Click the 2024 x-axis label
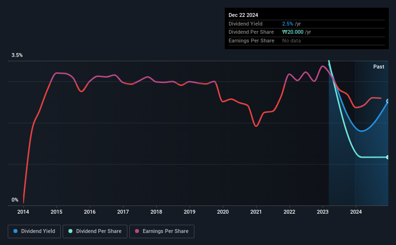This screenshot has height=245, width=396. [x=356, y=212]
